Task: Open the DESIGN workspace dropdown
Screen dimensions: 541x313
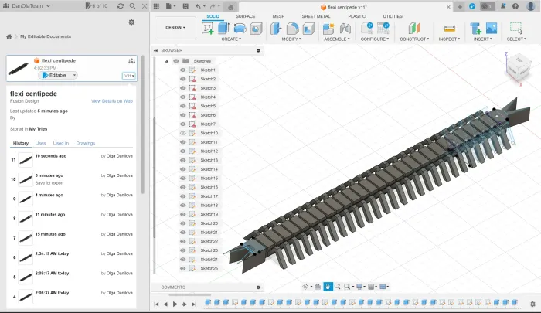Action: [175, 27]
